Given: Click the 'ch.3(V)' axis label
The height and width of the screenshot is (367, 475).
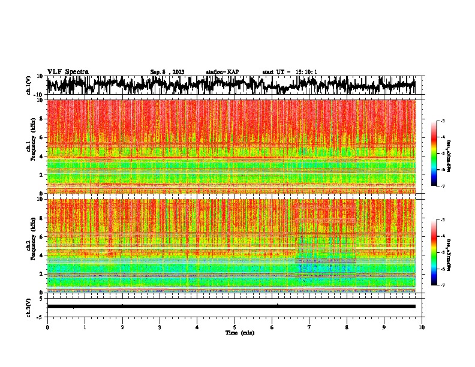Looking at the screenshot, I should tap(29, 308).
